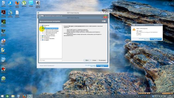Focus the Поиск search field under tree

(x=51, y=60)
